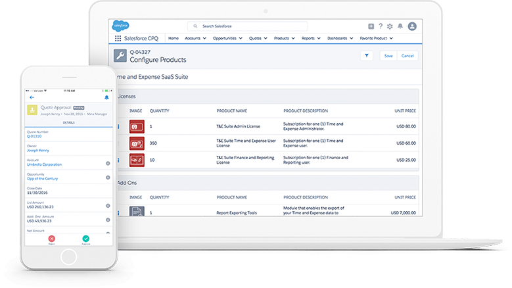This screenshot has height=288, width=512.
Task: Click the Pending status badge on phone
Action: [79, 108]
